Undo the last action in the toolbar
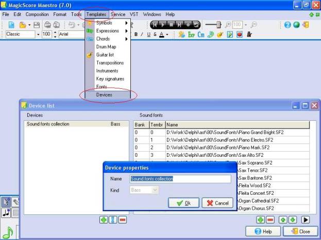 (72, 25)
